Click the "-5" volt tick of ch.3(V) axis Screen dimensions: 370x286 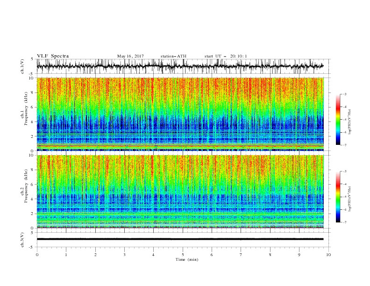(x=31, y=247)
